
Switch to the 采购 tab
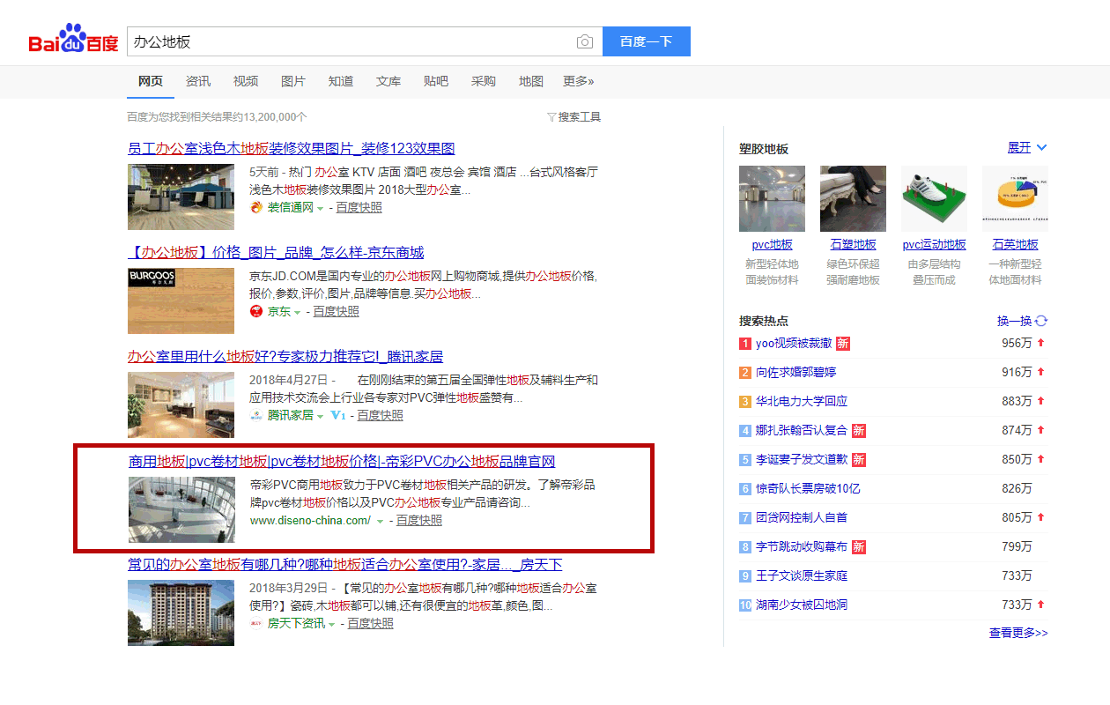pos(484,81)
